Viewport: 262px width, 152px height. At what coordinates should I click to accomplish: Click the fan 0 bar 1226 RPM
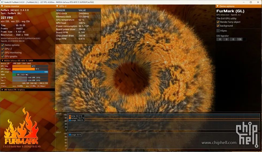[30, 77]
